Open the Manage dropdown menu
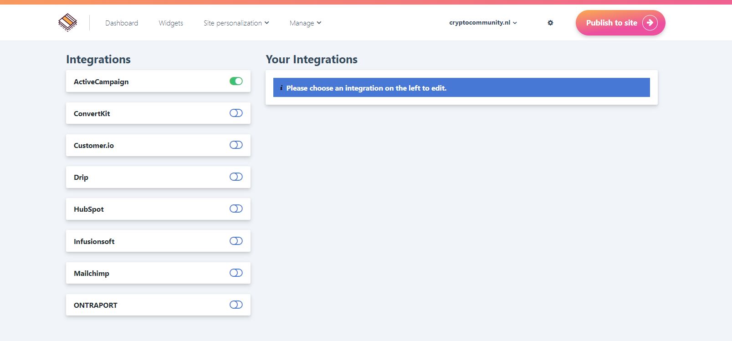732x341 pixels. coord(306,23)
